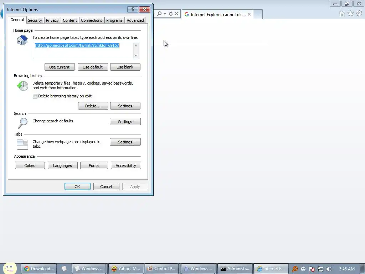This screenshot has width=365, height=274.
Task: Open Yahoo! Messenger taskbar item
Action: pyautogui.click(x=126, y=269)
